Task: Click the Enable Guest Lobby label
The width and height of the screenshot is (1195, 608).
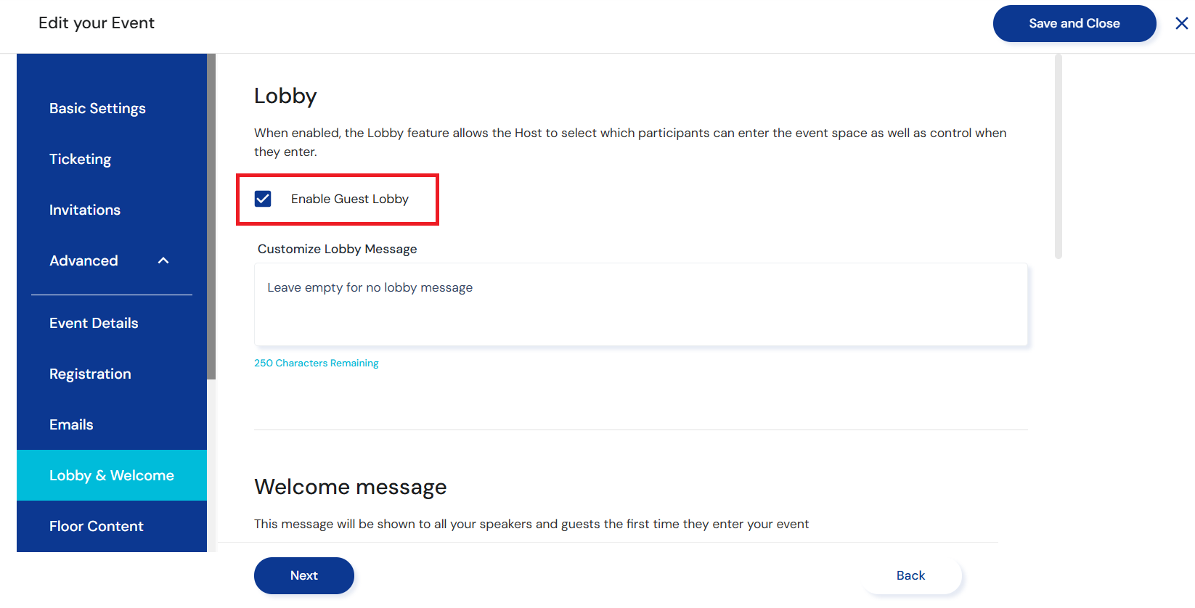Action: point(350,199)
